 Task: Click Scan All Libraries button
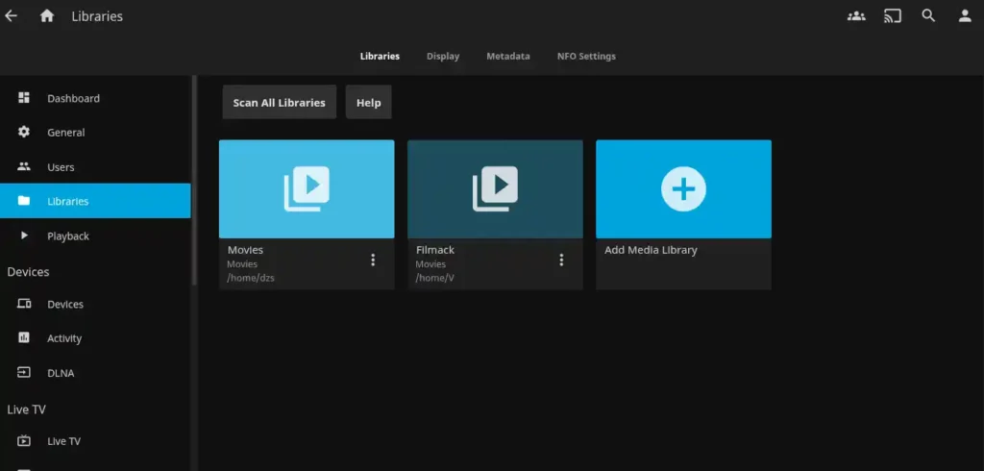click(280, 102)
